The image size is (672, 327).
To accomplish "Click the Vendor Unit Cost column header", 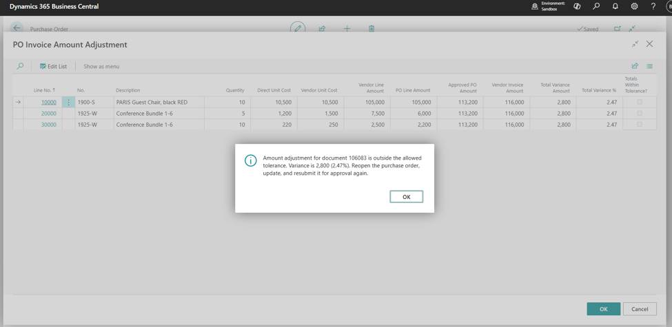I will pyautogui.click(x=319, y=90).
